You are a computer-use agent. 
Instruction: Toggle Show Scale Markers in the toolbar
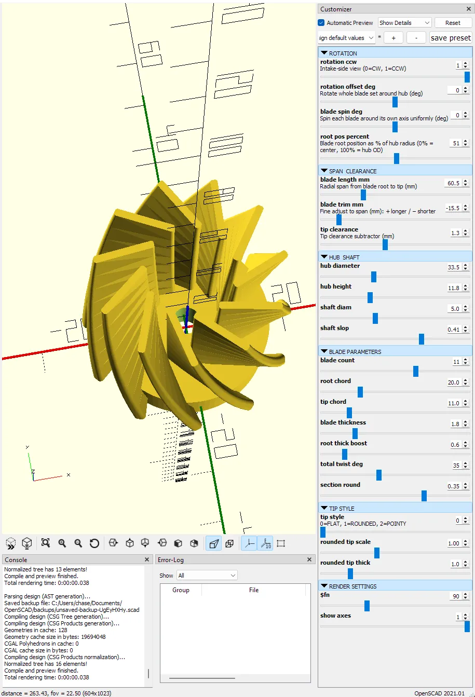pos(265,543)
